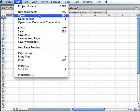140x111 pixels.
Task: Choose Close from the File menu
Action: [41, 28]
